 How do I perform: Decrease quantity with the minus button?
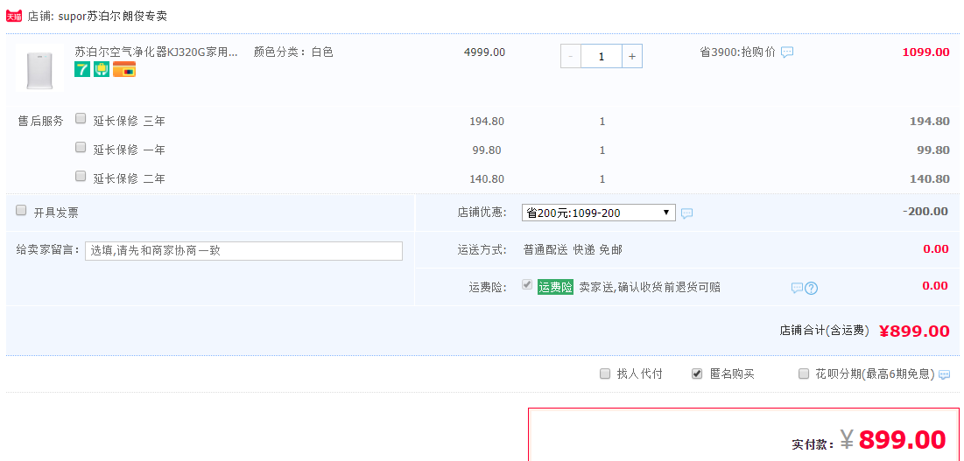point(571,57)
